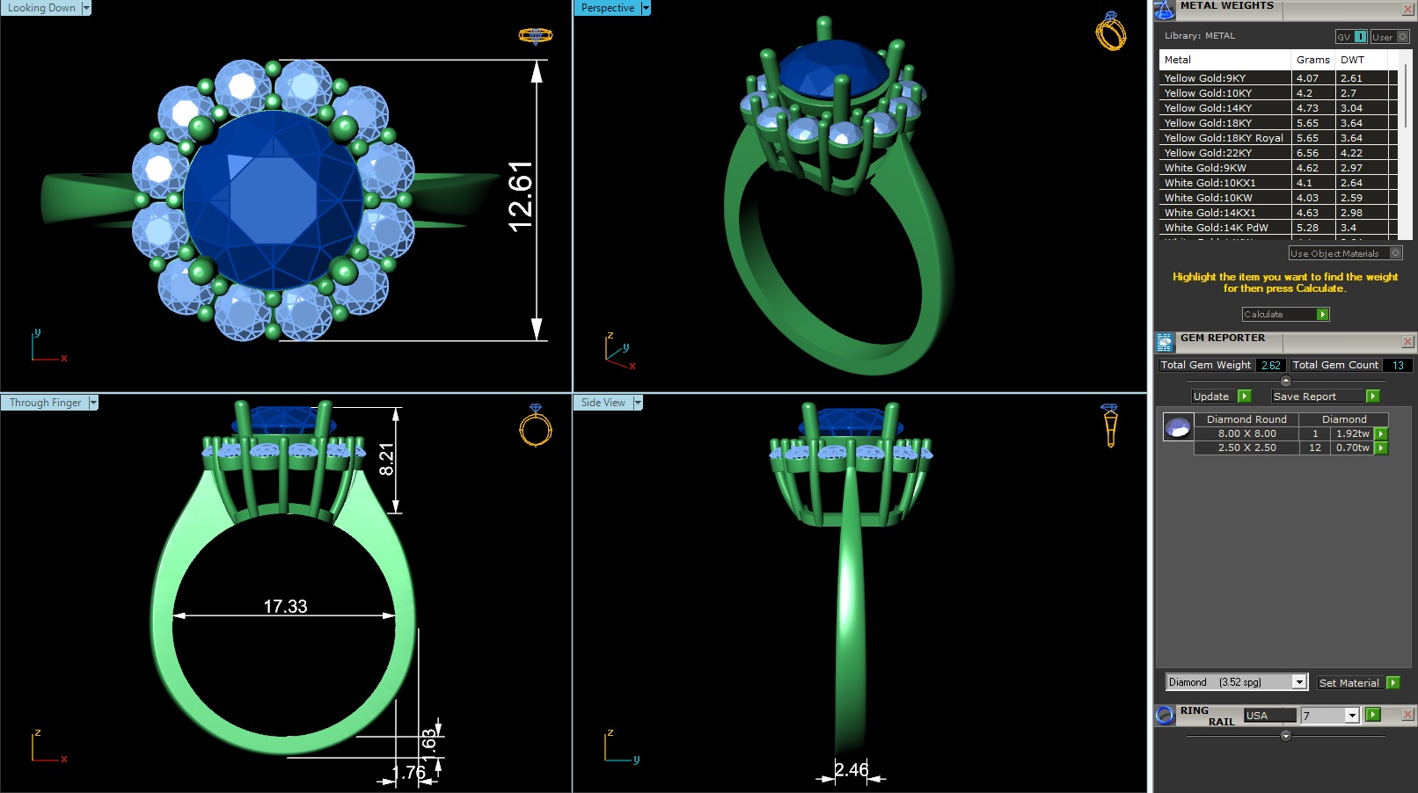
Task: Click the Through Finger viewport title
Action: click(45, 403)
